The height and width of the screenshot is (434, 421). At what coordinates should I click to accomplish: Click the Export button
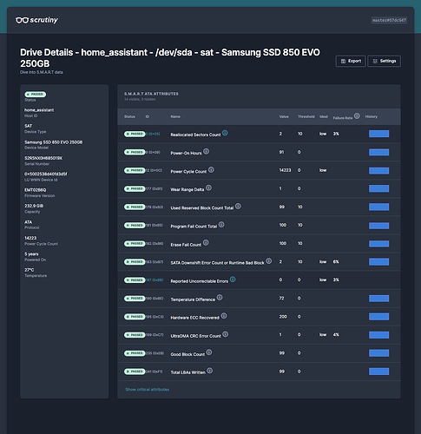[x=351, y=61]
